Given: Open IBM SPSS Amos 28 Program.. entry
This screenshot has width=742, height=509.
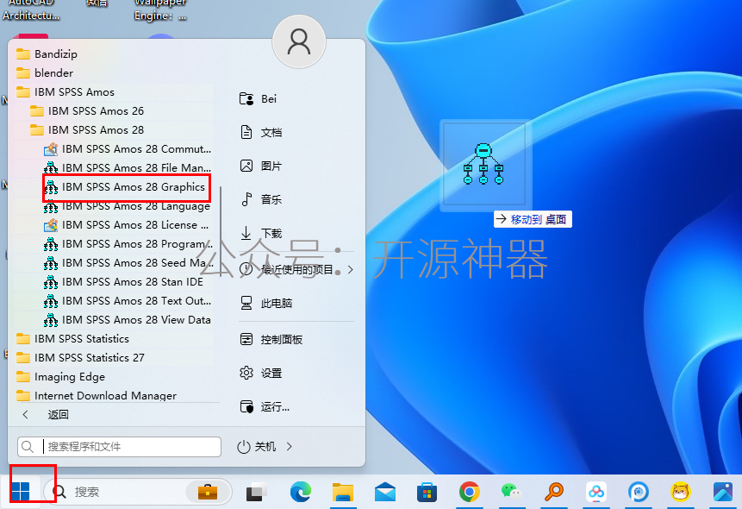Looking at the screenshot, I should click(x=128, y=244).
